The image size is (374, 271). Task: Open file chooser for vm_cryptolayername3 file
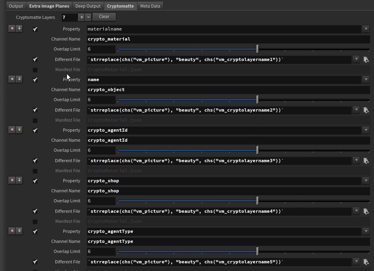[366, 161]
